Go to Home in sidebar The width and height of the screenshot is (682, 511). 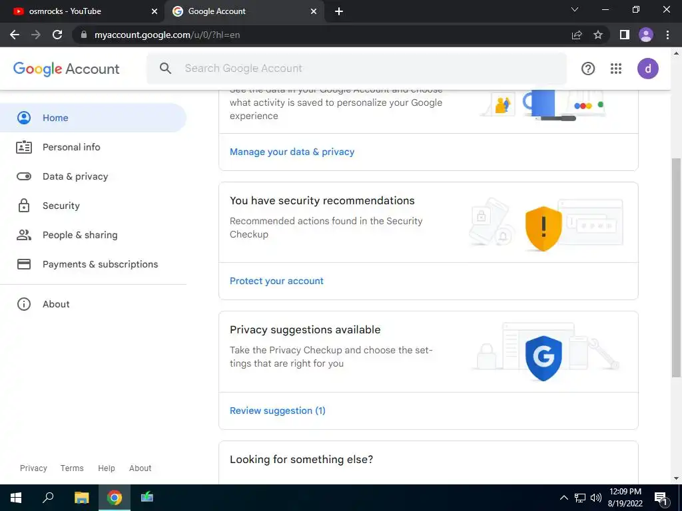coord(93,118)
